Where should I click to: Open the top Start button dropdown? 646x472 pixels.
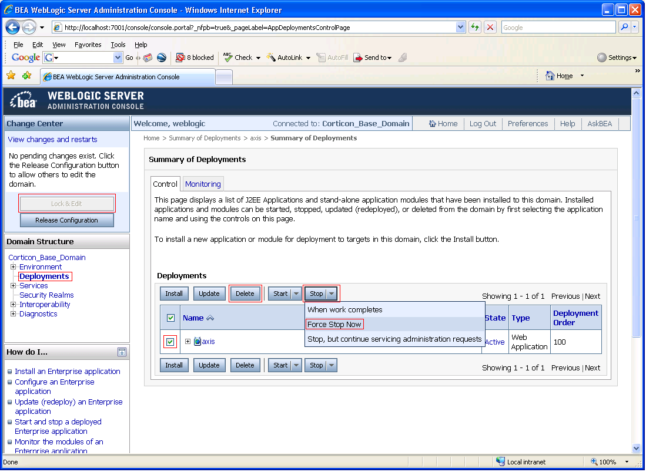click(296, 294)
